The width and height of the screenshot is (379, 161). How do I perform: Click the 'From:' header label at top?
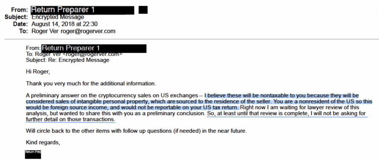coord(19,10)
